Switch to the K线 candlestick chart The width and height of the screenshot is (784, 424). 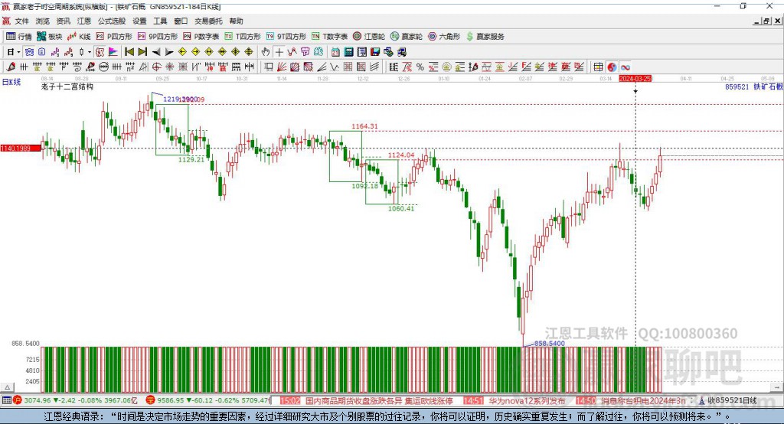click(79, 37)
